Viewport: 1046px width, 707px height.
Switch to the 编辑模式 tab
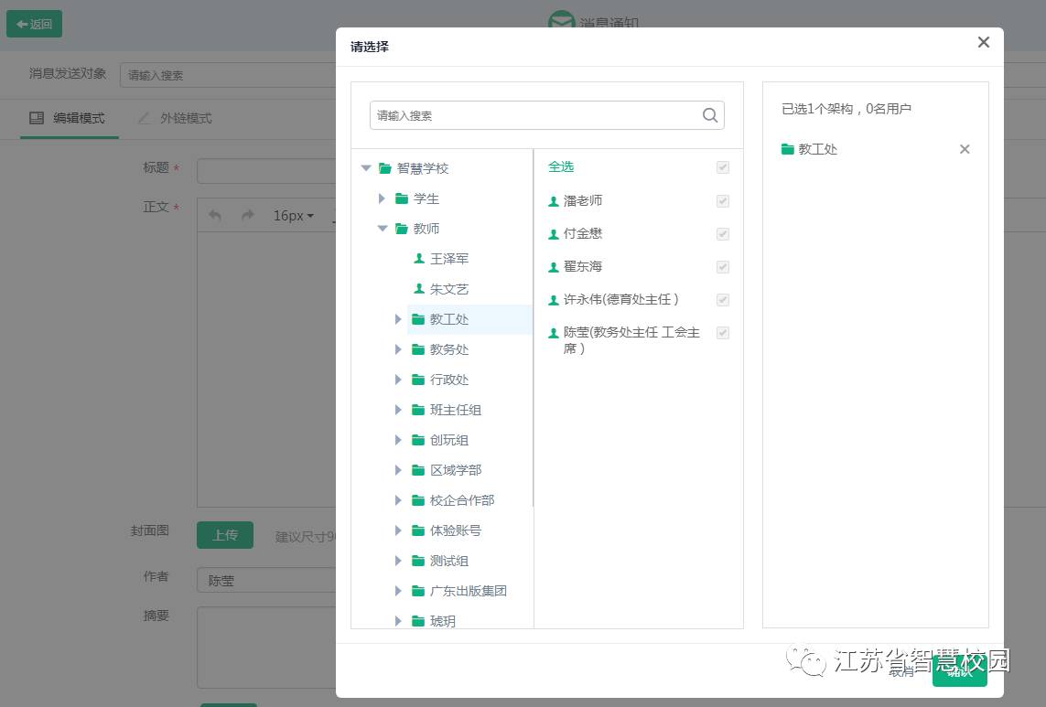[x=69, y=119]
